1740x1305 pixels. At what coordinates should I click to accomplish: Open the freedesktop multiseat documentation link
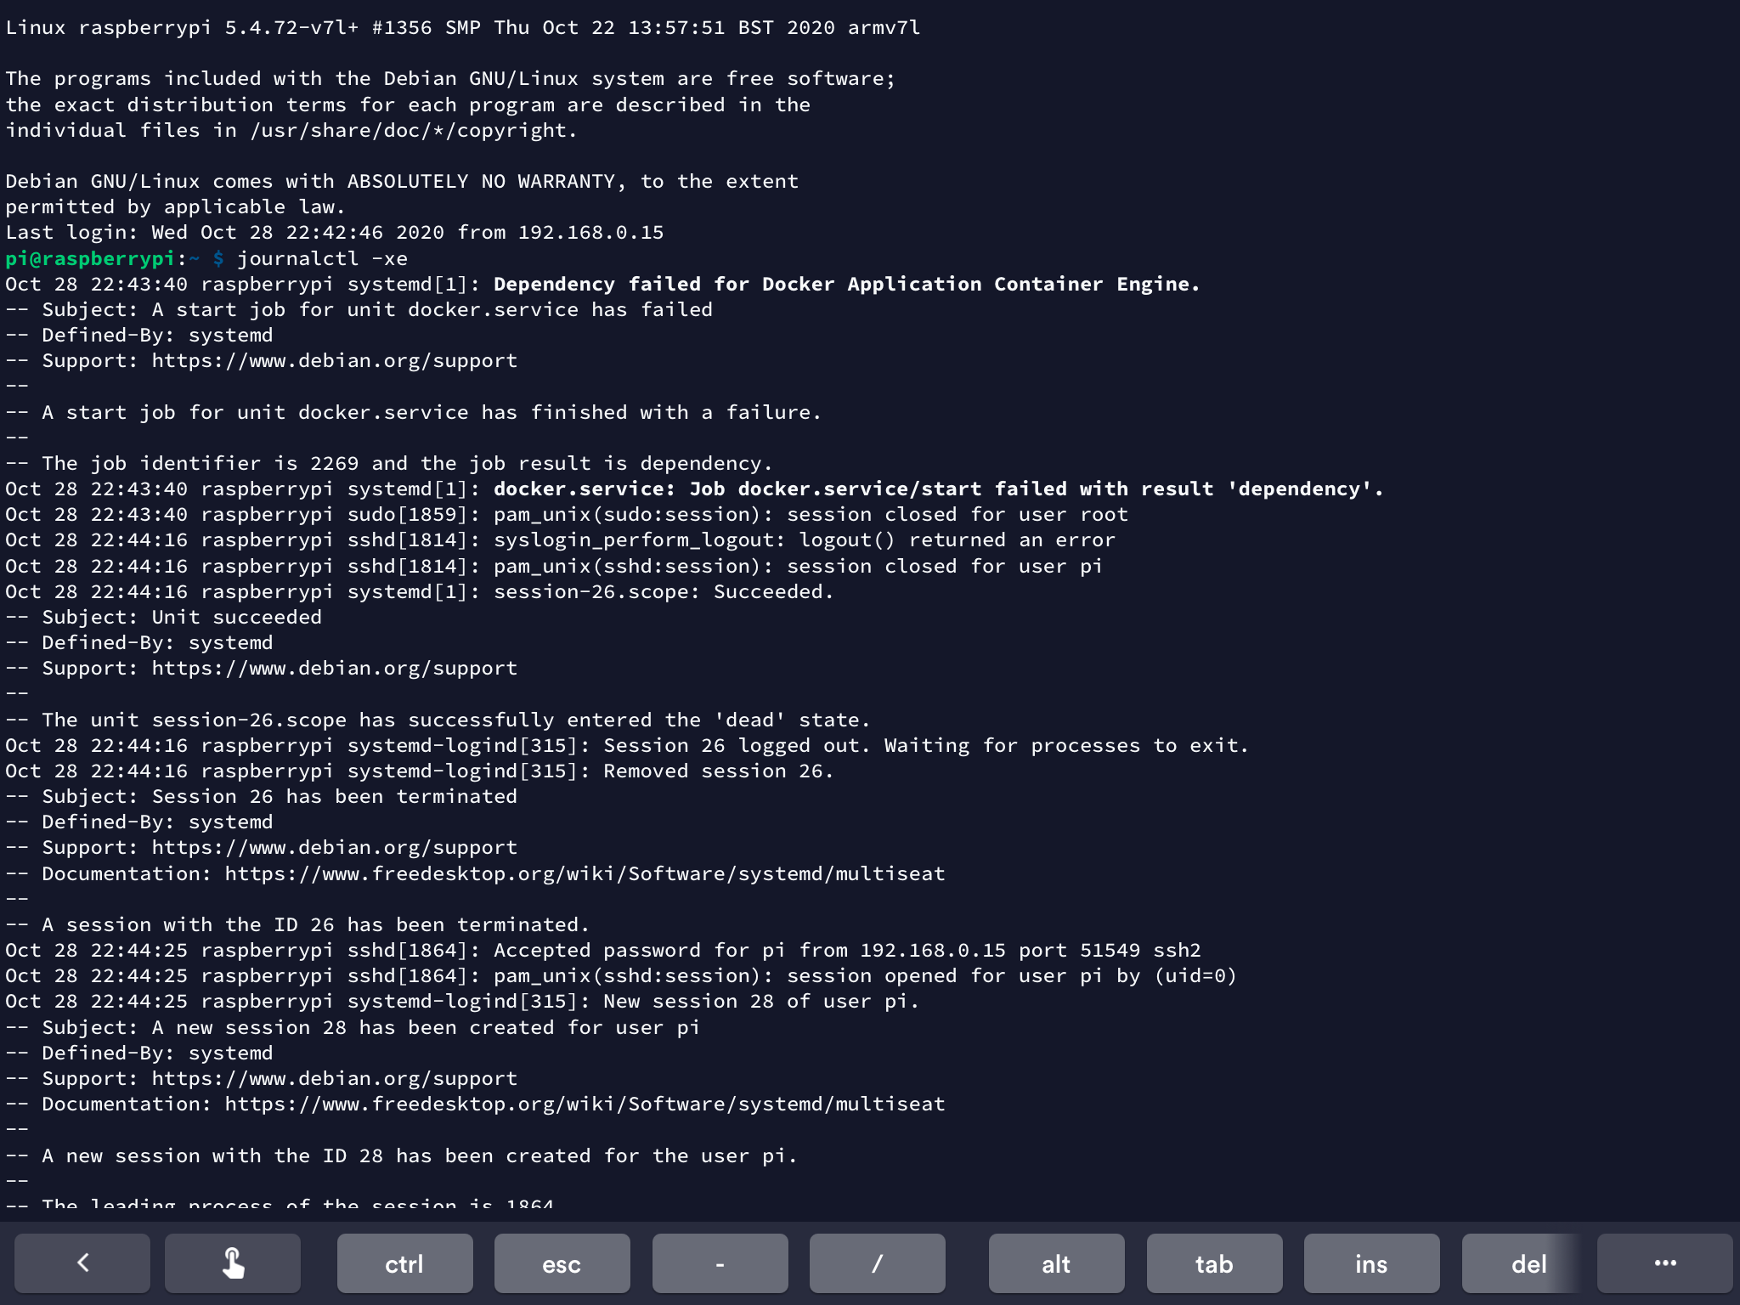585,873
